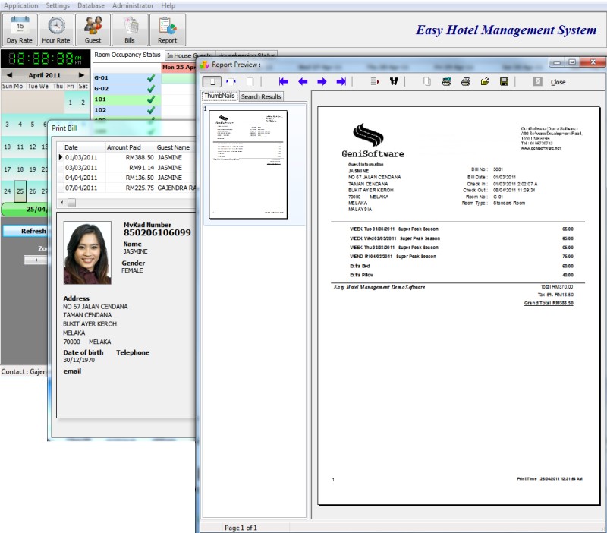The height and width of the screenshot is (533, 607).
Task: Go to next month in calendar
Action: point(81,75)
